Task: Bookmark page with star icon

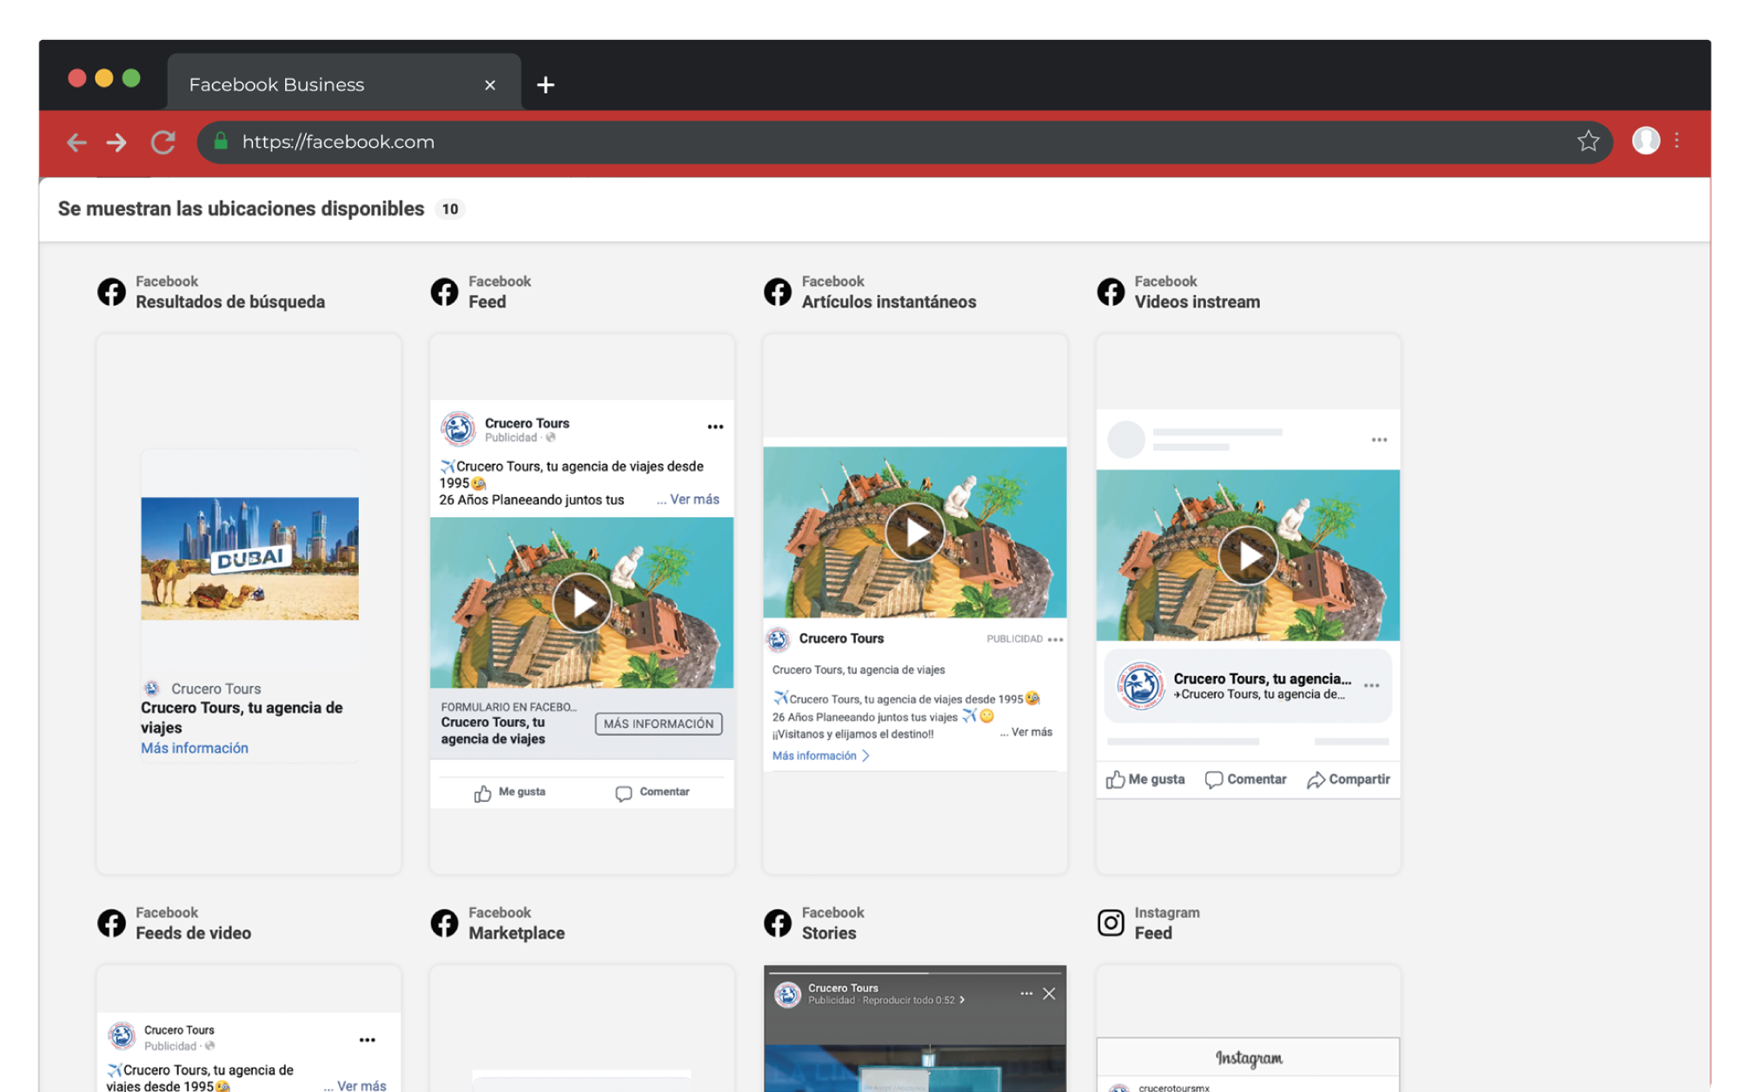Action: point(1588,141)
